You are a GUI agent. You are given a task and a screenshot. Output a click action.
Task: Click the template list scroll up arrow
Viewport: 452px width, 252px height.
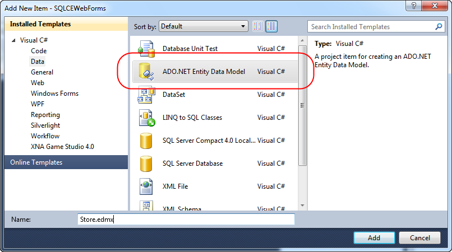tap(302, 41)
